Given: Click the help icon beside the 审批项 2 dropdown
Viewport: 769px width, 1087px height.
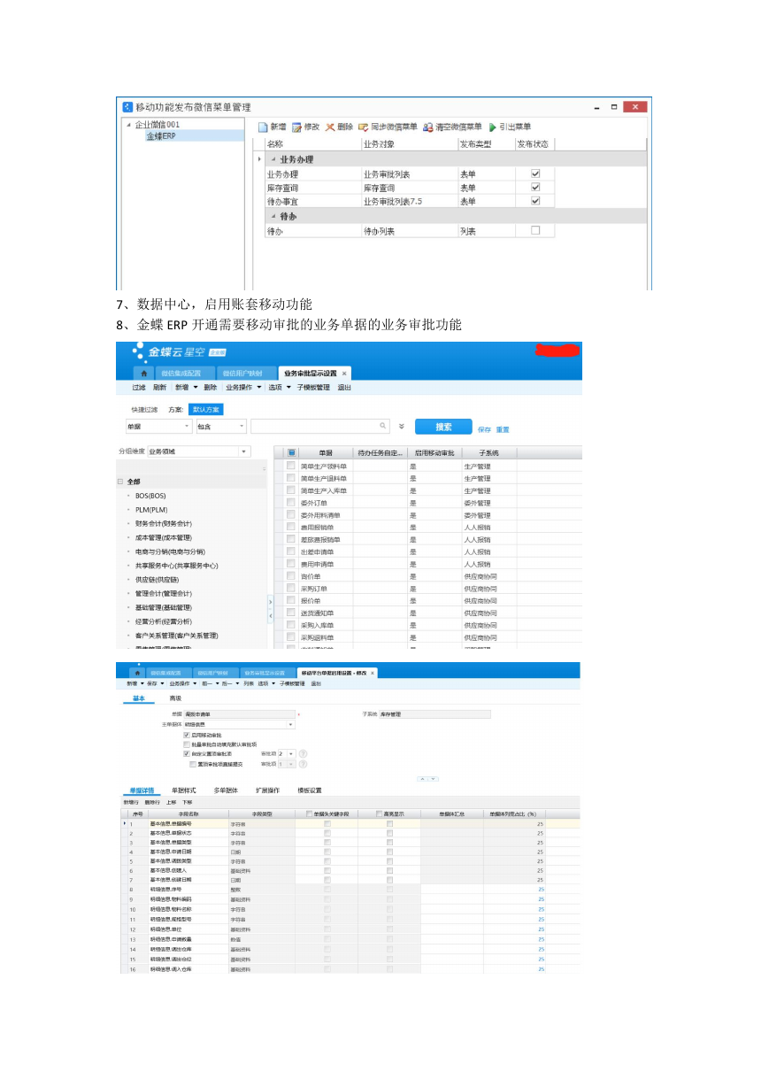Looking at the screenshot, I should click(303, 753).
